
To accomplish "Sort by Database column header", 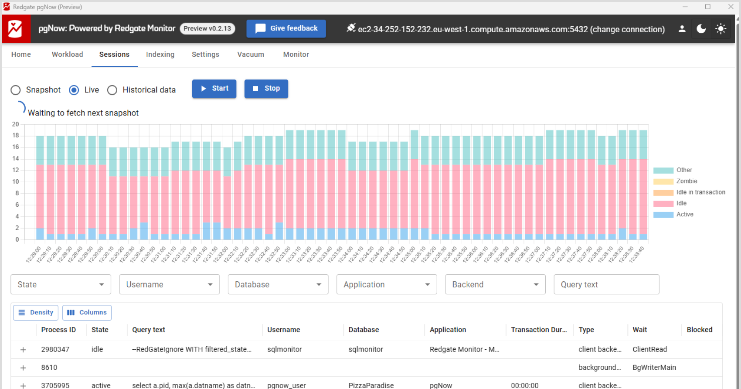I will [364, 330].
